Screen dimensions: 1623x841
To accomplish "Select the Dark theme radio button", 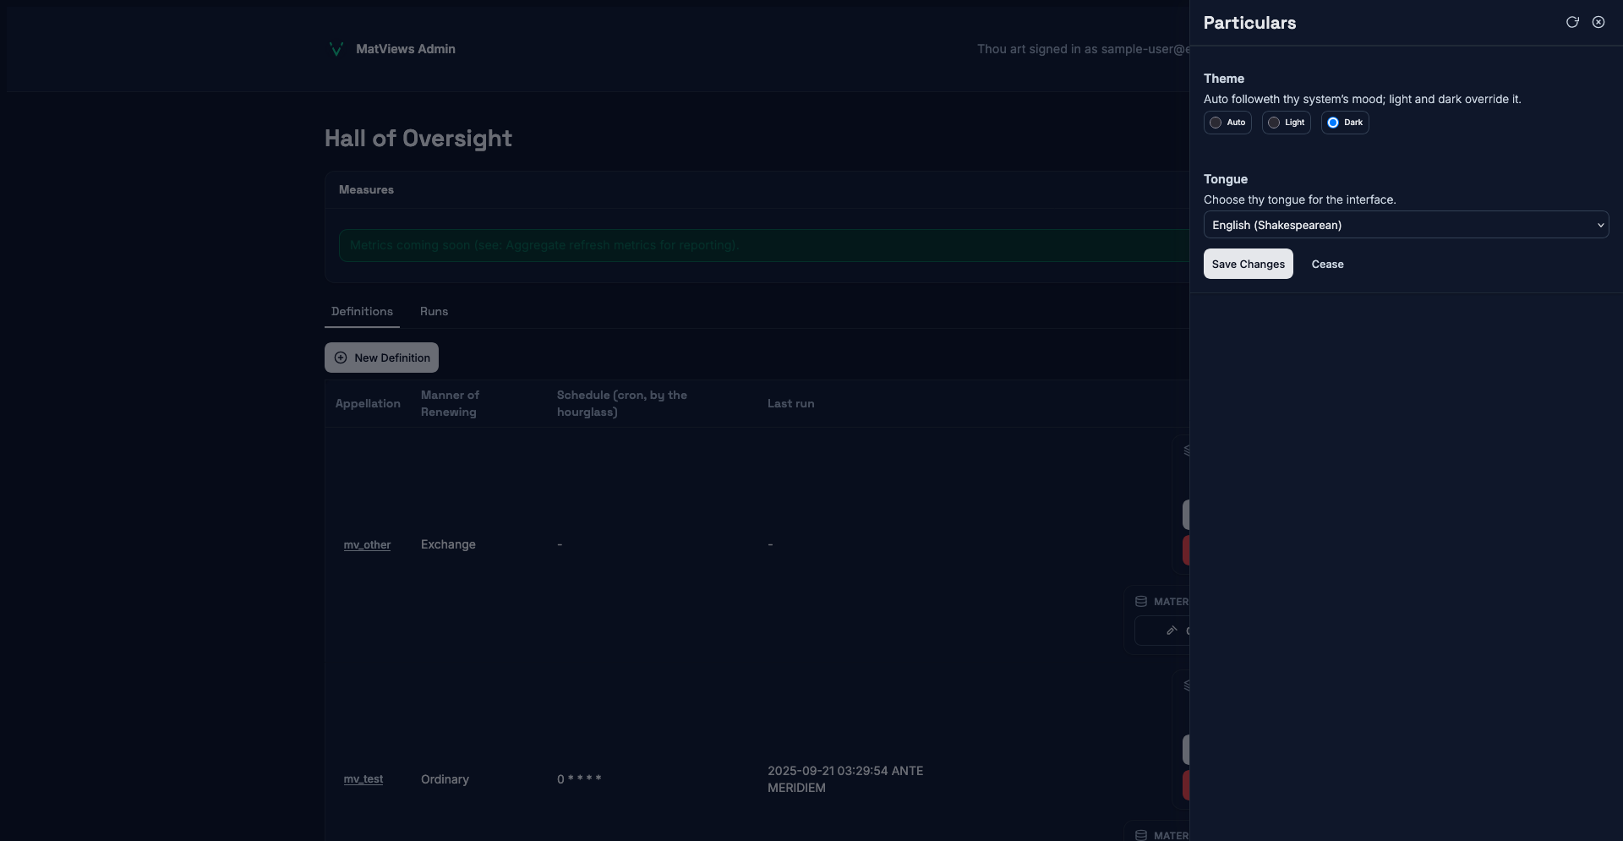I will 1333,123.
